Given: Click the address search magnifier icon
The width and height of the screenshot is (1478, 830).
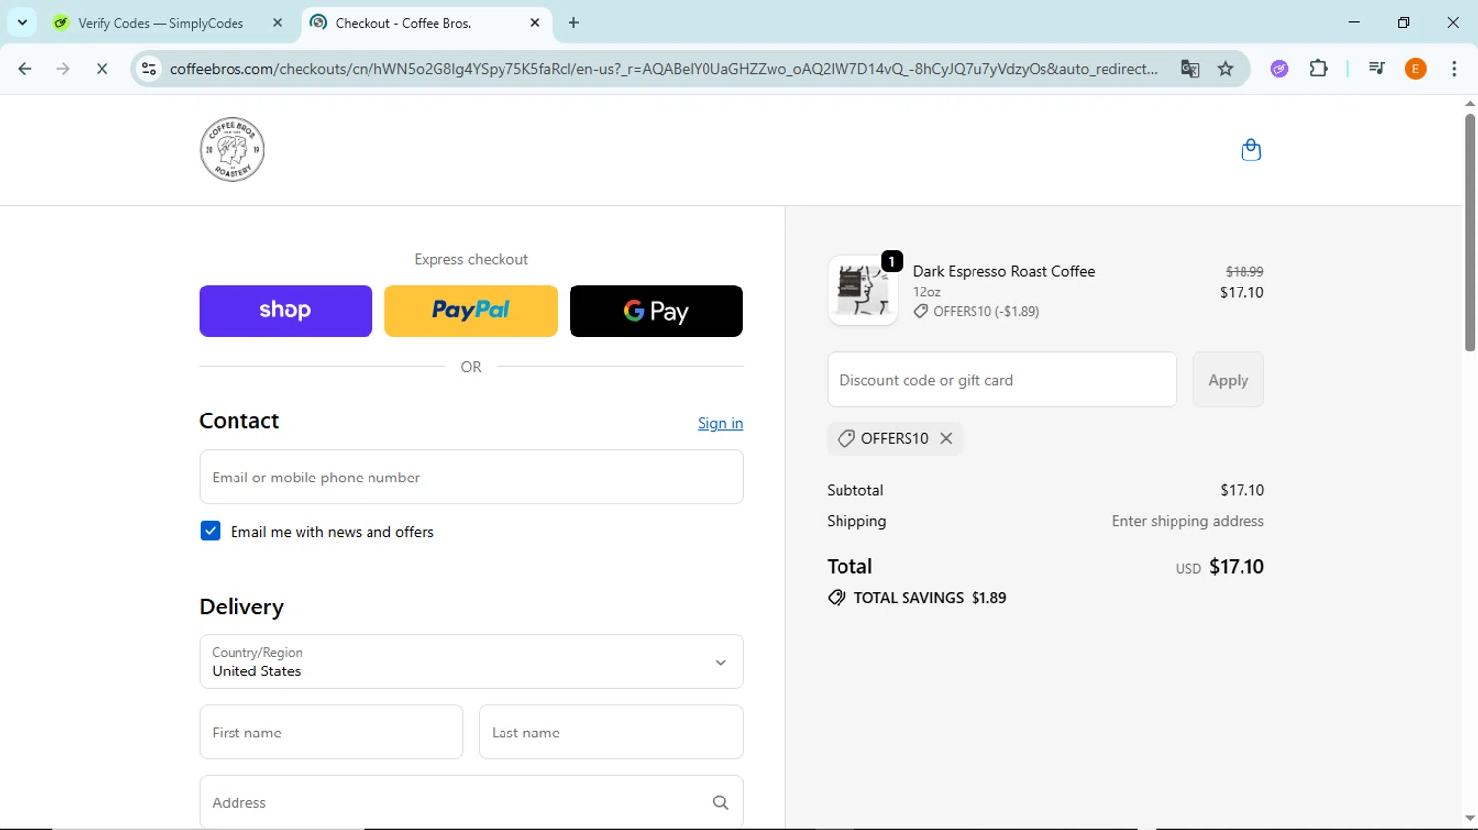Looking at the screenshot, I should pyautogui.click(x=720, y=802).
